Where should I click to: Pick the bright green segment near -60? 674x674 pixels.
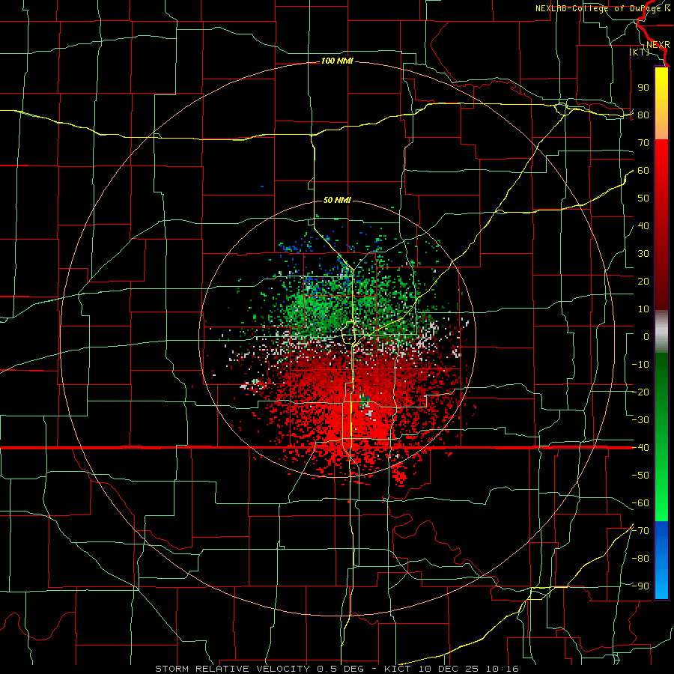661,501
